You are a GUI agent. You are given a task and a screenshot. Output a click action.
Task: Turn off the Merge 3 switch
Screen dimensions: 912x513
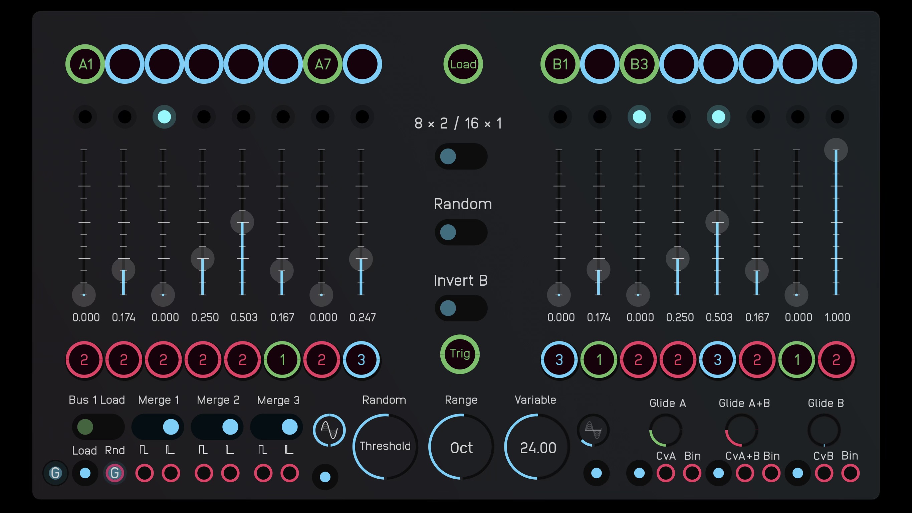pos(276,427)
